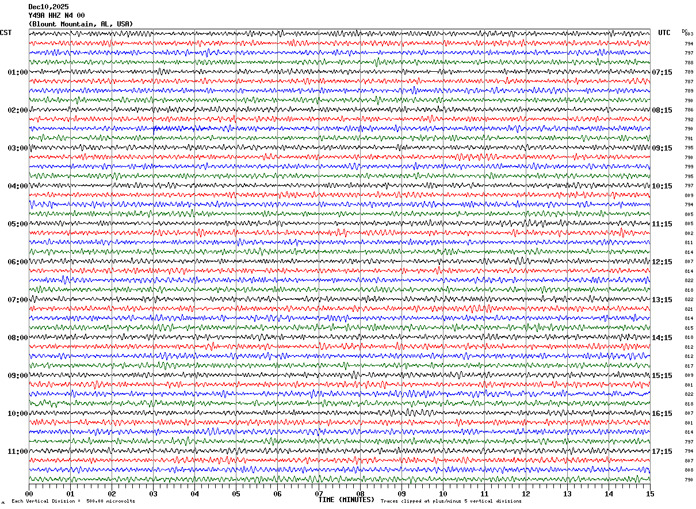Click DC offset value 811
This screenshot has width=696, height=509.
pyautogui.click(x=689, y=242)
